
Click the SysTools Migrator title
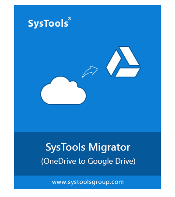point(88,148)
